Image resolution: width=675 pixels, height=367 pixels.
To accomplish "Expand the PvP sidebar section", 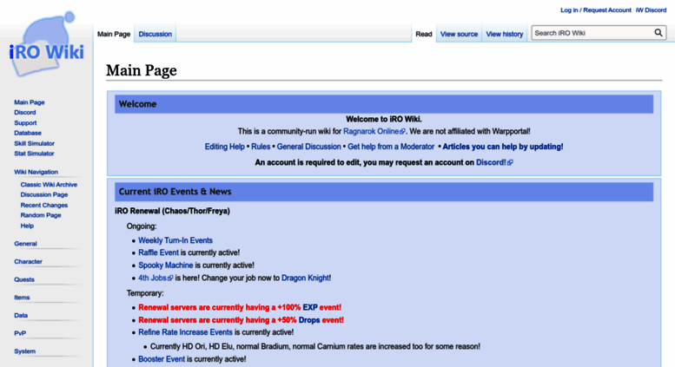I will point(20,333).
